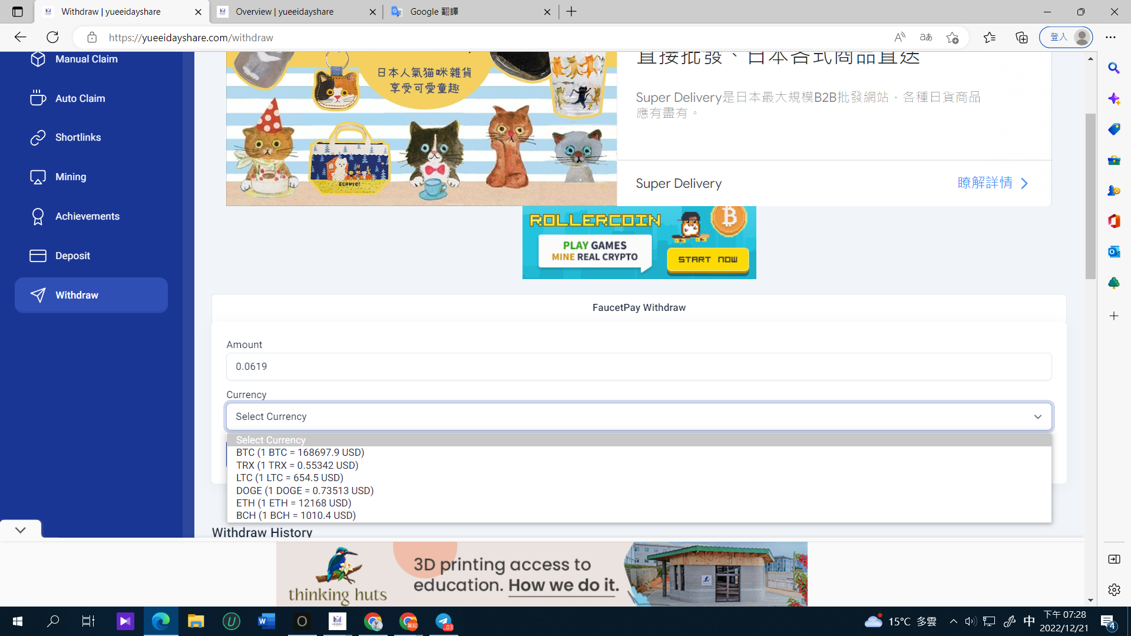Open Read aloud in address bar

pyautogui.click(x=899, y=37)
